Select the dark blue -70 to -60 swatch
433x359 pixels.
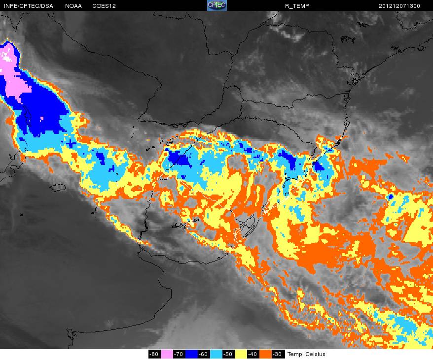[x=191, y=354]
